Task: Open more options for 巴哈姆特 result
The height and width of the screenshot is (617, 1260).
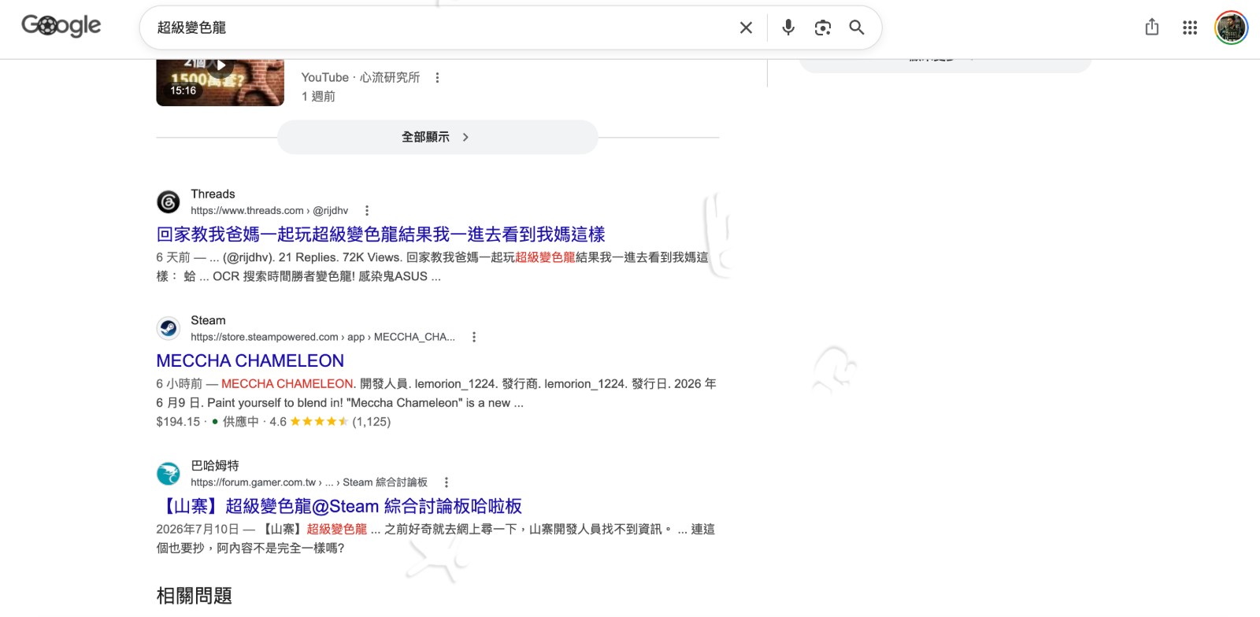Action: [x=447, y=482]
